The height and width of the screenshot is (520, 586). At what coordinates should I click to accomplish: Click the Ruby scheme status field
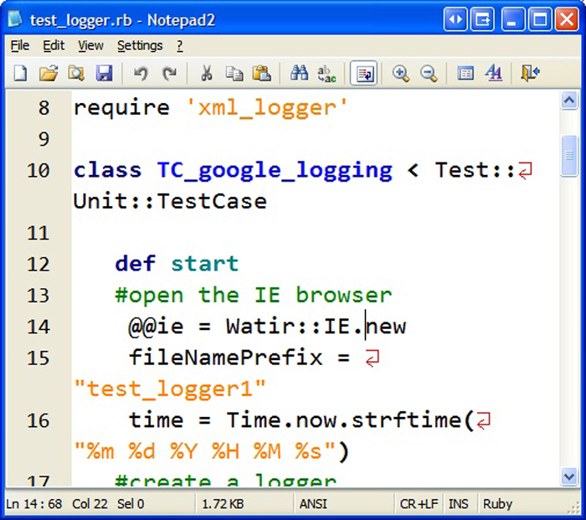497,503
